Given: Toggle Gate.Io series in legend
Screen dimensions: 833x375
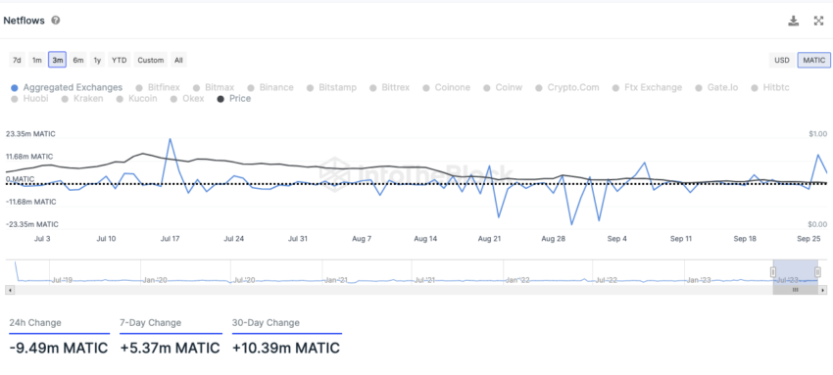Looking at the screenshot, I should (716, 87).
